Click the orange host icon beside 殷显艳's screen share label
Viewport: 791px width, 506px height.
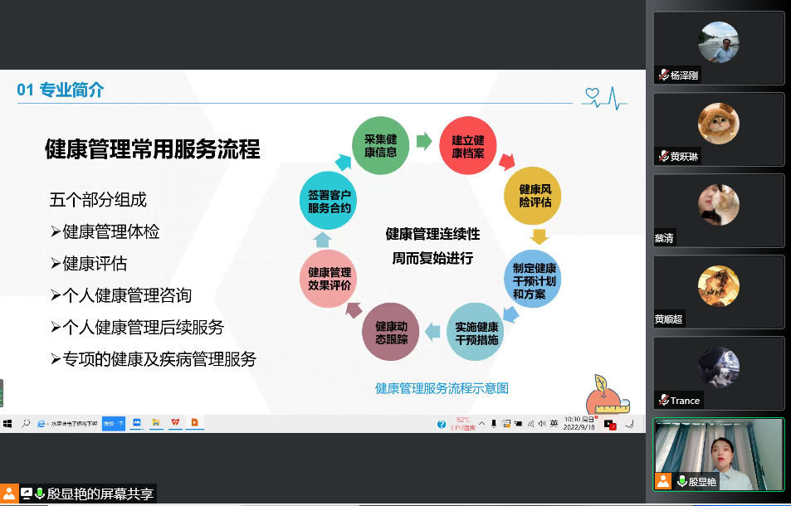click(x=9, y=494)
